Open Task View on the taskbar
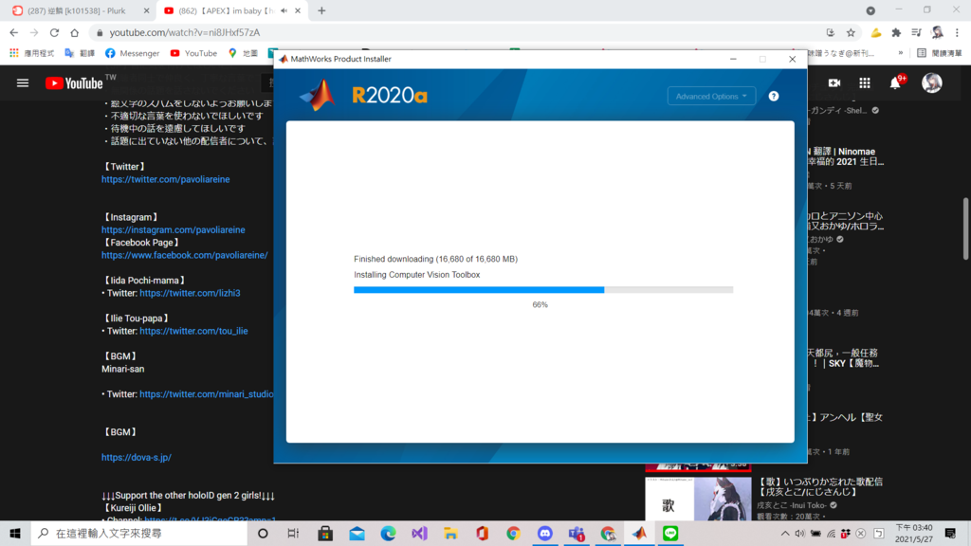The image size is (971, 546). click(x=294, y=533)
